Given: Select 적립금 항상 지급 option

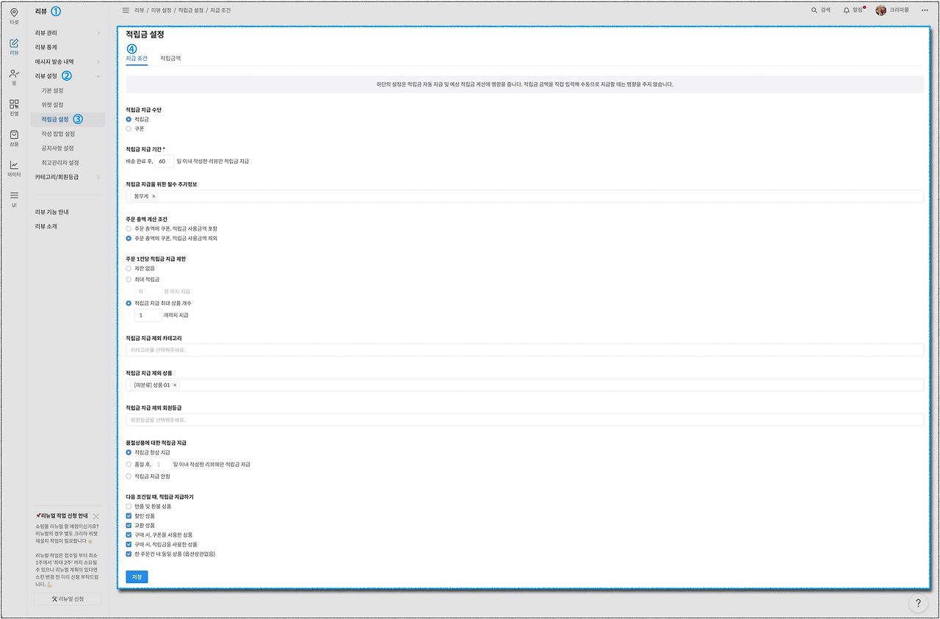Looking at the screenshot, I should point(129,452).
